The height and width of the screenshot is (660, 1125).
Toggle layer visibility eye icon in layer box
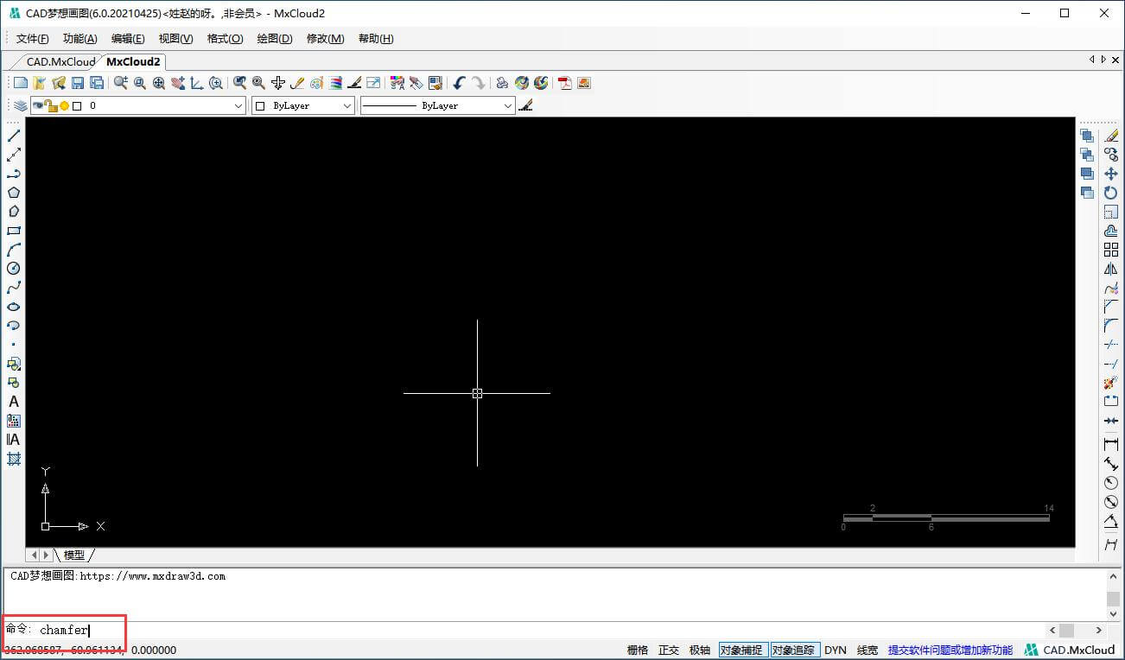coord(38,105)
